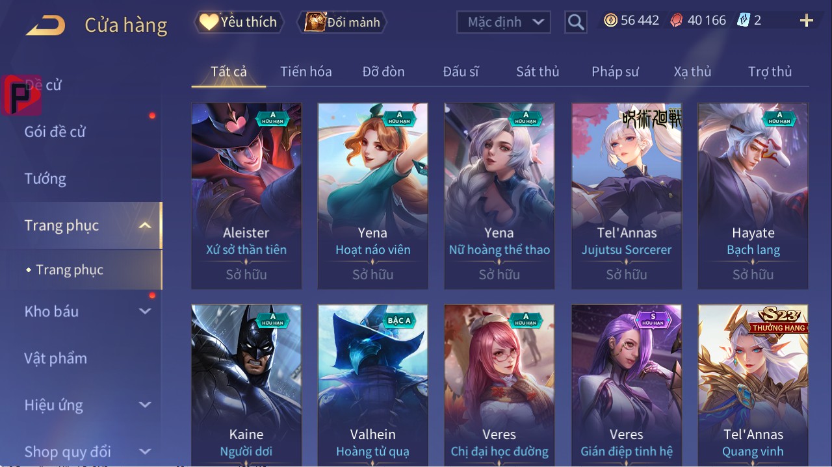Screen dimensions: 832x467
Task: Open Gói đề cử sidebar entry
Action: (55, 132)
